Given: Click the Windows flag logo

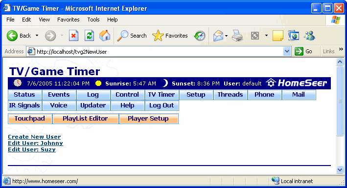Looking at the screenshot, I should (335, 20).
